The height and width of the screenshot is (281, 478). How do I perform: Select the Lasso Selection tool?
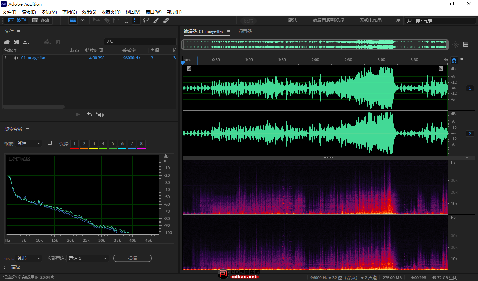[146, 20]
